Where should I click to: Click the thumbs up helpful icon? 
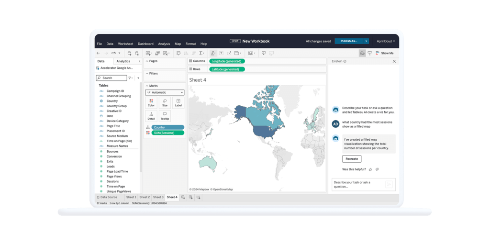click(370, 169)
